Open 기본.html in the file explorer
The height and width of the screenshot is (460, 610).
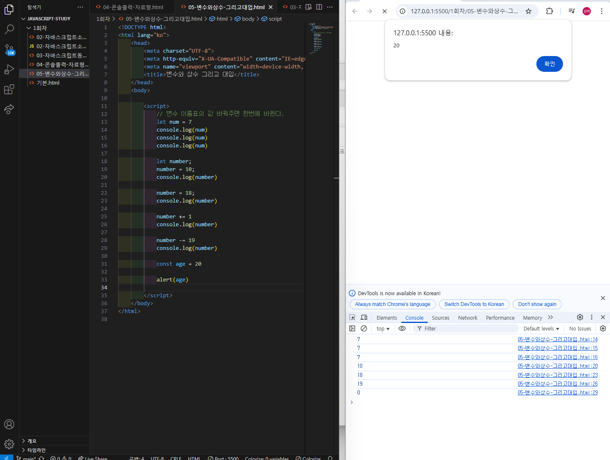click(54, 83)
